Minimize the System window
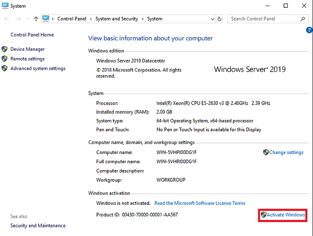The image size is (313, 236). click(x=267, y=6)
